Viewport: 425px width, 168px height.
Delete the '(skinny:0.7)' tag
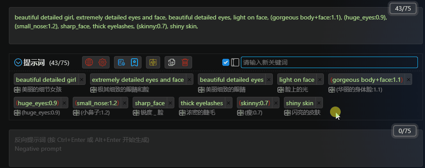pos(275,103)
